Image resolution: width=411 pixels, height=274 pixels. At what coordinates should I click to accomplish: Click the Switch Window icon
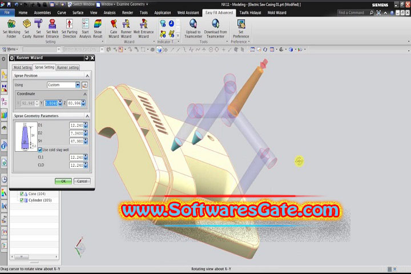click(x=70, y=5)
